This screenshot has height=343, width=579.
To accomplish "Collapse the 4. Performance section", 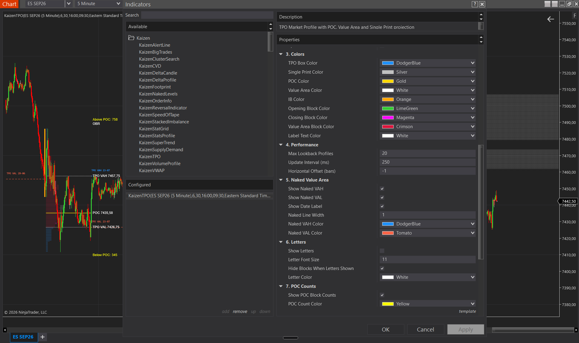I will pos(281,145).
